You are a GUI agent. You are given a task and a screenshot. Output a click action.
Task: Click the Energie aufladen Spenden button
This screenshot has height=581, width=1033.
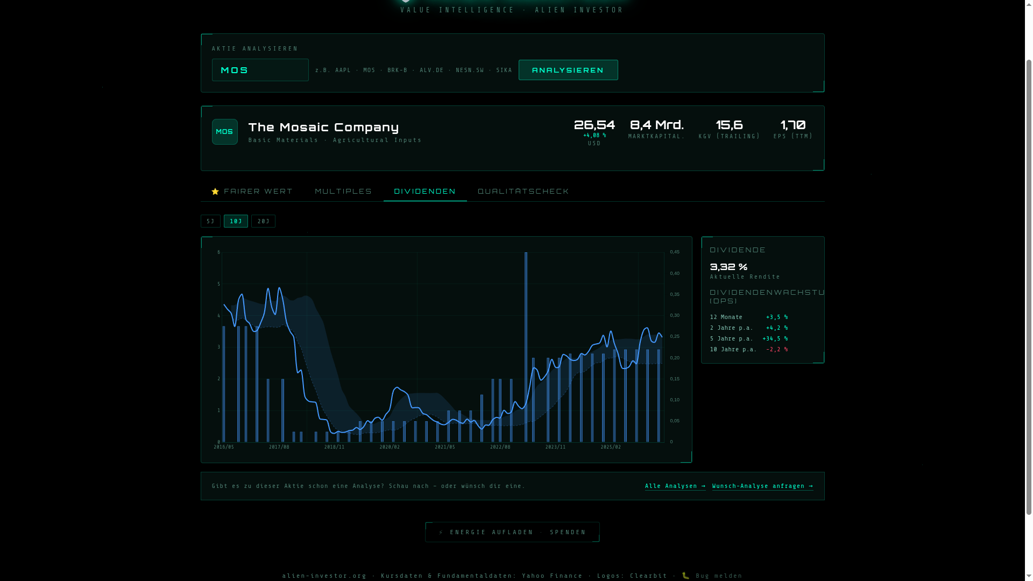pos(512,532)
